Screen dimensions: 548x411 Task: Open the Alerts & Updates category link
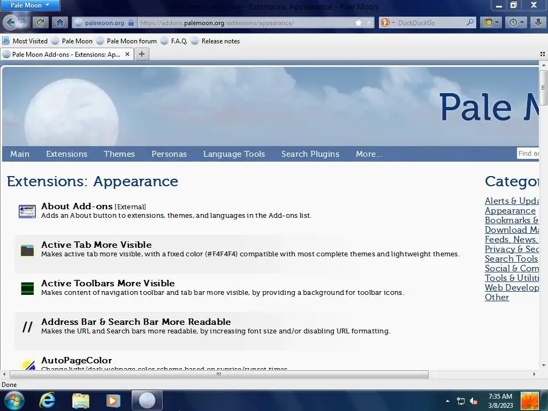click(x=512, y=201)
